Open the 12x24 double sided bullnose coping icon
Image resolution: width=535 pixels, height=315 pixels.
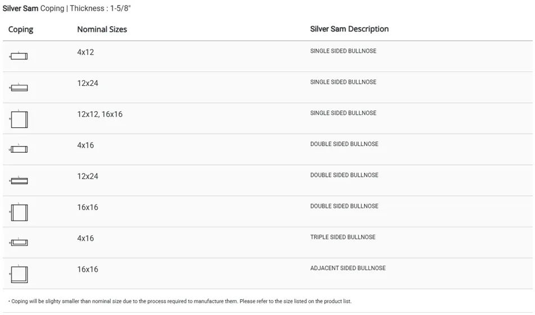[19, 181]
